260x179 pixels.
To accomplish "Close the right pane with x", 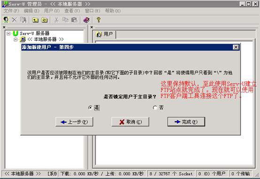I will 92,27.
